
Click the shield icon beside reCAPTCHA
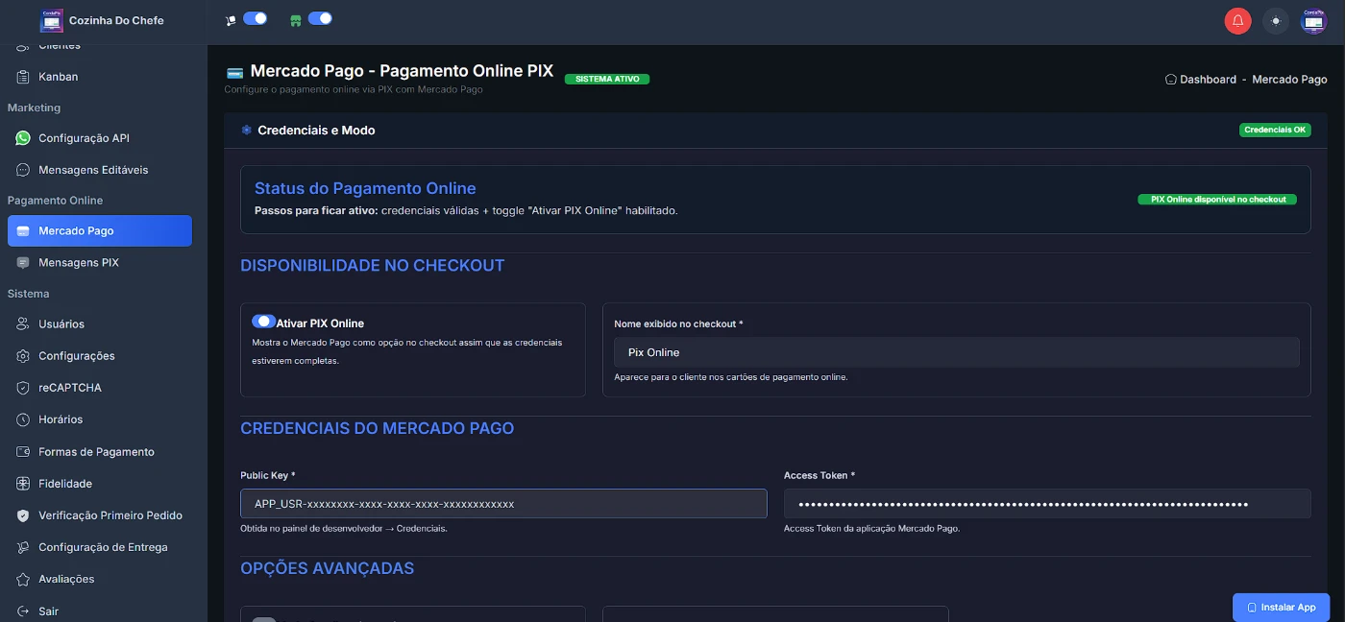pyautogui.click(x=23, y=388)
